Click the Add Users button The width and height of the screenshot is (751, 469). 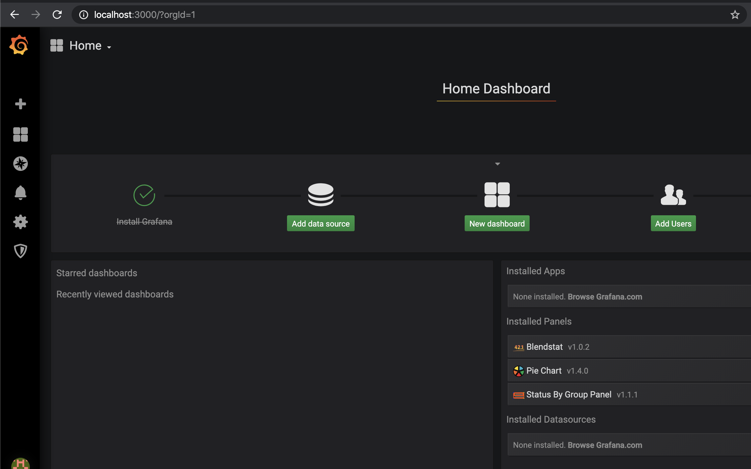click(x=673, y=224)
